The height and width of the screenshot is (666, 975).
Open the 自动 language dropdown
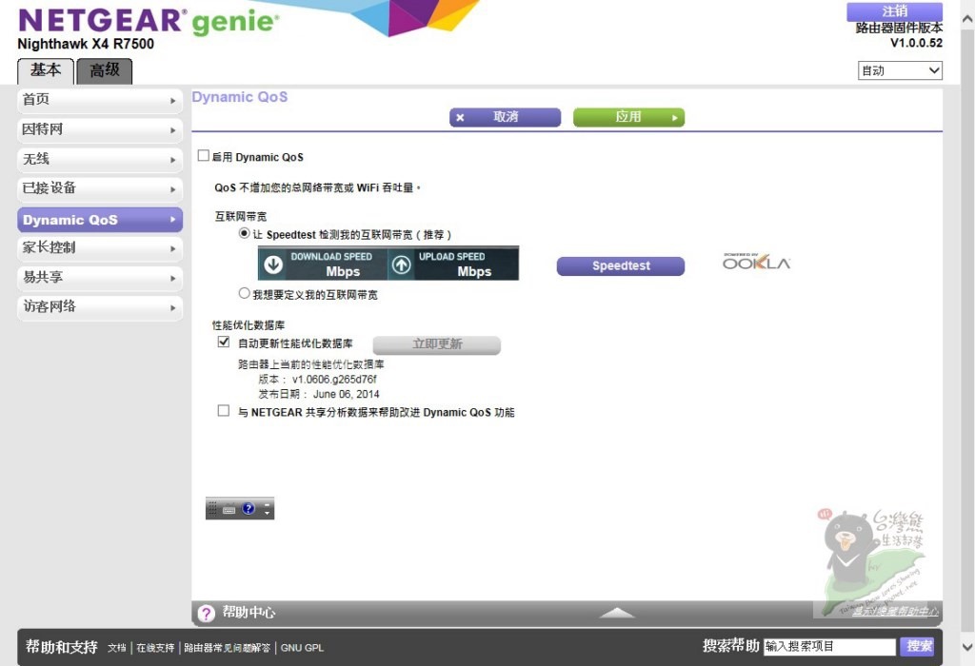(900, 70)
